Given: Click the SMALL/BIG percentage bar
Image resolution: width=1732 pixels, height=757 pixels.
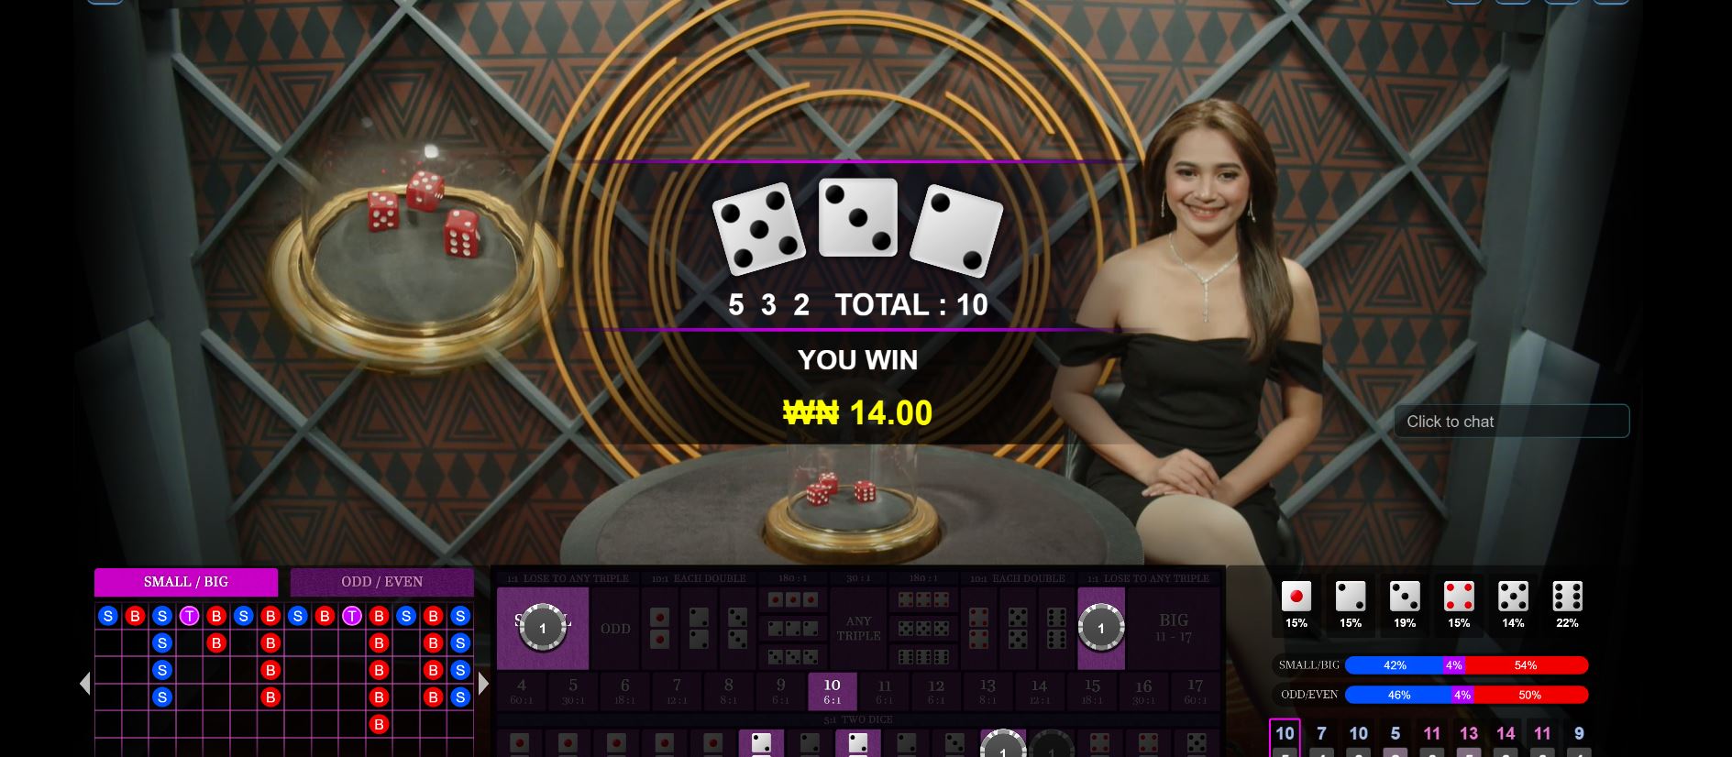Looking at the screenshot, I should coord(1466,665).
